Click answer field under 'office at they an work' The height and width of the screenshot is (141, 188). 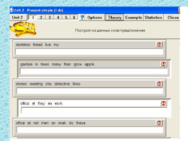94,110
